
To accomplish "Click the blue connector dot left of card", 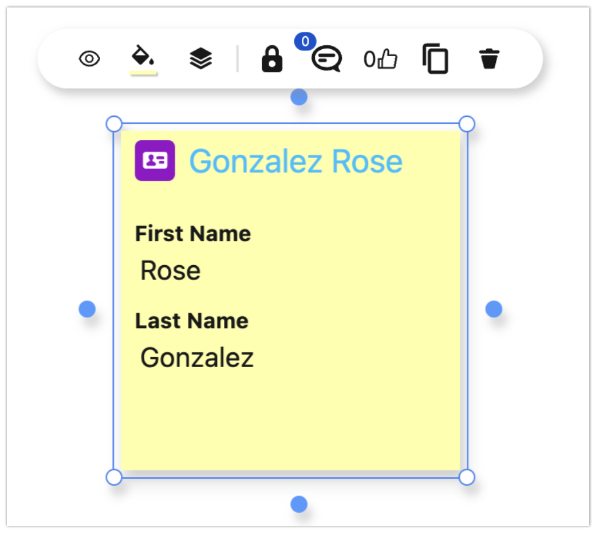I will (87, 309).
